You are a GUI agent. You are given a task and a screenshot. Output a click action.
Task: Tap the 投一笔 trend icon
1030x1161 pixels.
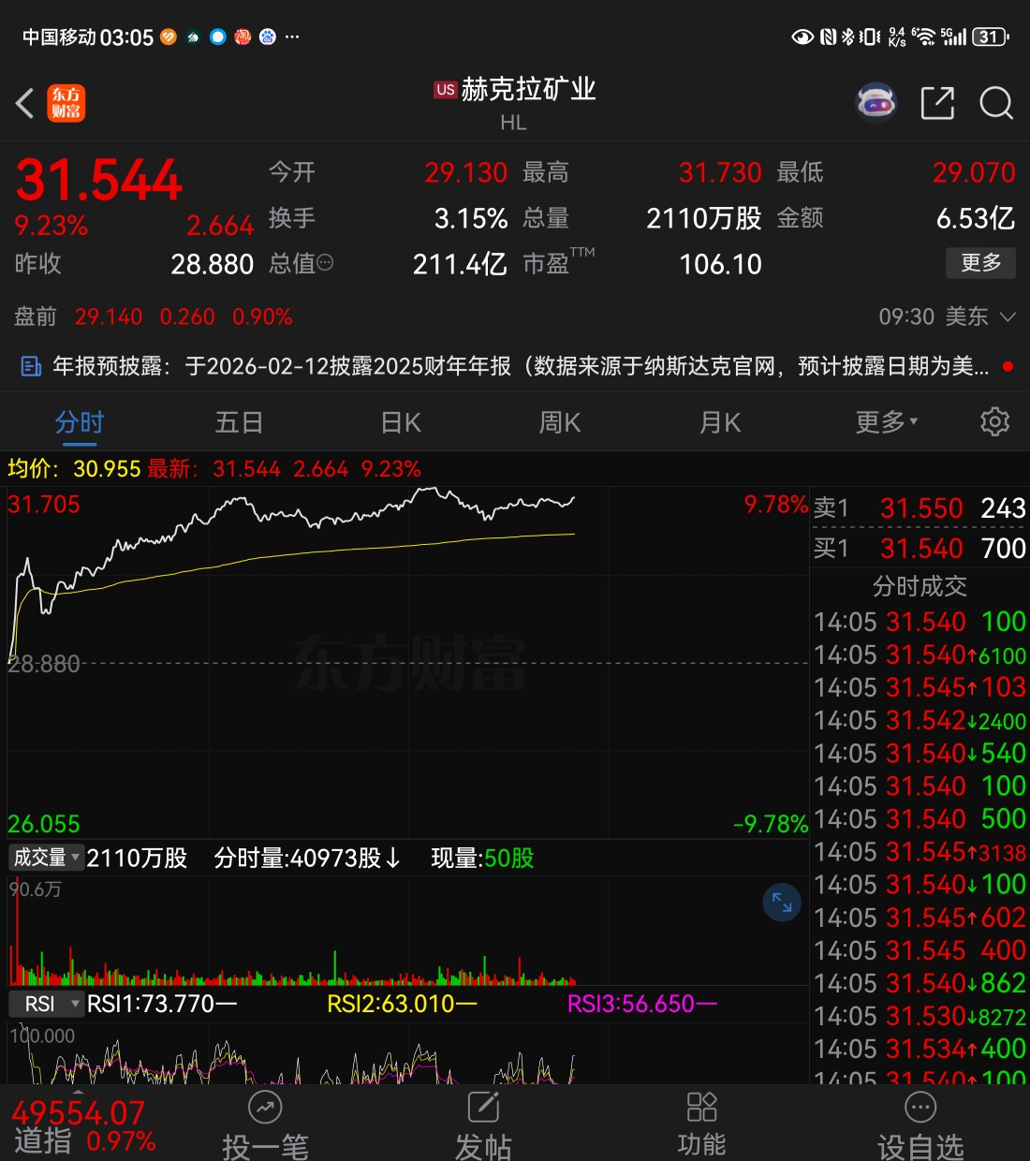(265, 1108)
